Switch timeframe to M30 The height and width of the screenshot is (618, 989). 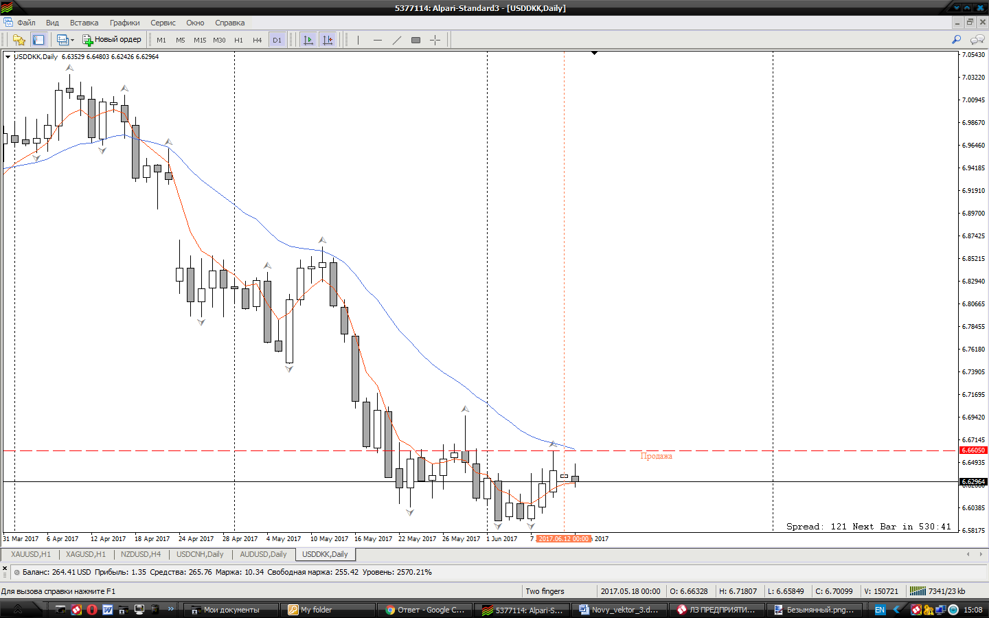coord(219,40)
